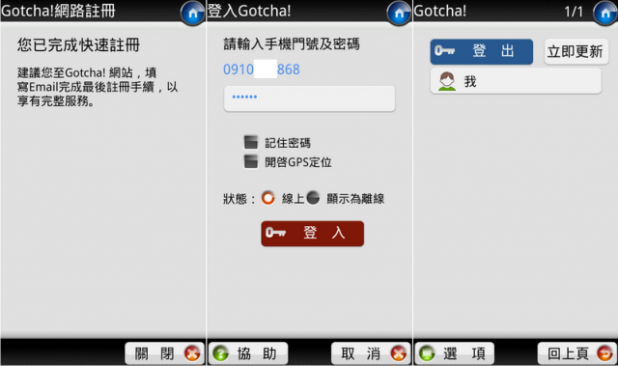This screenshot has height=366, width=618.
Task: Select the 我 contact row
Action: [x=516, y=81]
